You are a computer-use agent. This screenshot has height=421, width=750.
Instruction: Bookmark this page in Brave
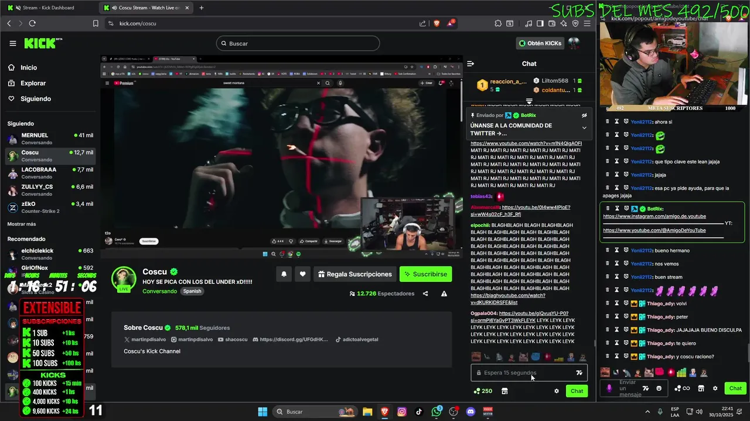[96, 23]
